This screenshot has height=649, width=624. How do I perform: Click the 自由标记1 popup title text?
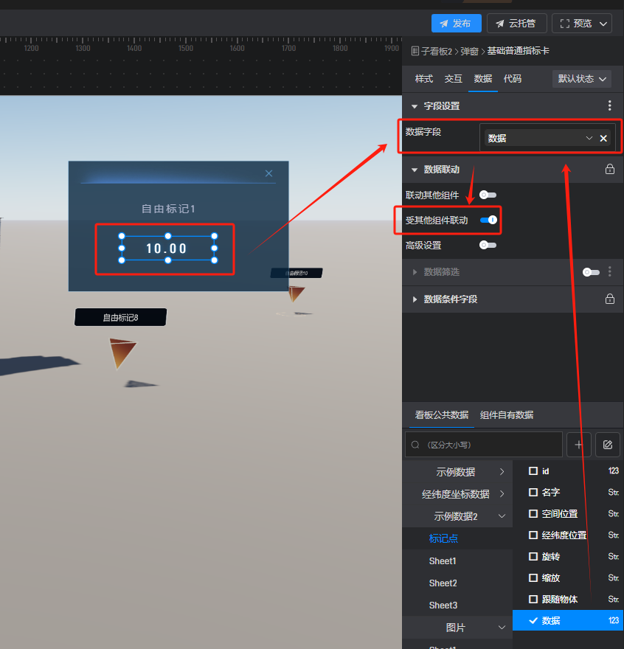coord(168,209)
